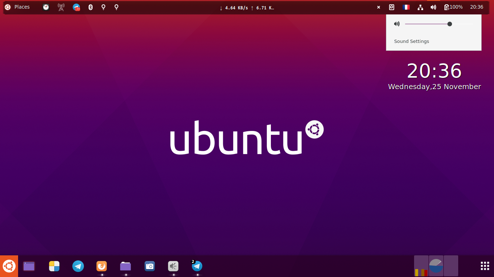Click the desktop clock widget showing 20:36
Image resolution: width=494 pixels, height=277 pixels.
434,71
